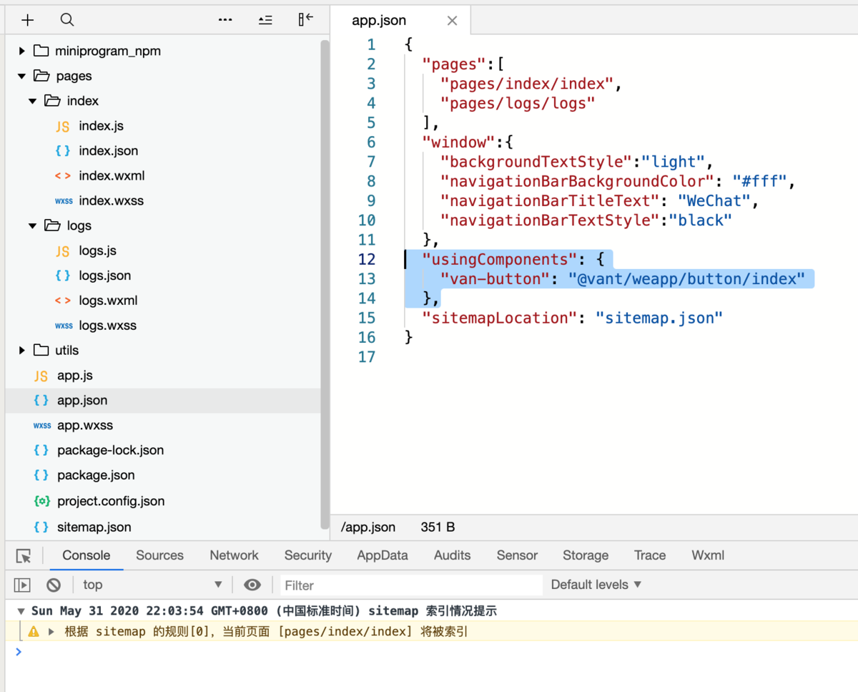Open the Network tab
The image size is (858, 692).
point(234,555)
